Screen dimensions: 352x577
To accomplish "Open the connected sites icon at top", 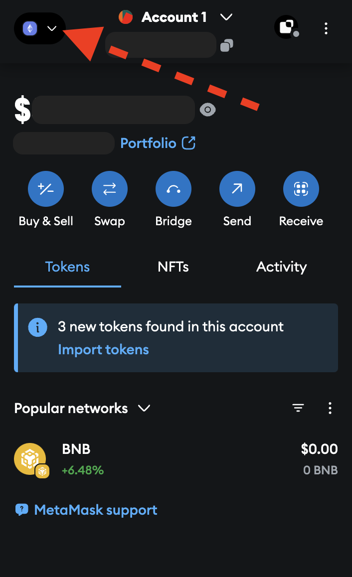I will [286, 27].
